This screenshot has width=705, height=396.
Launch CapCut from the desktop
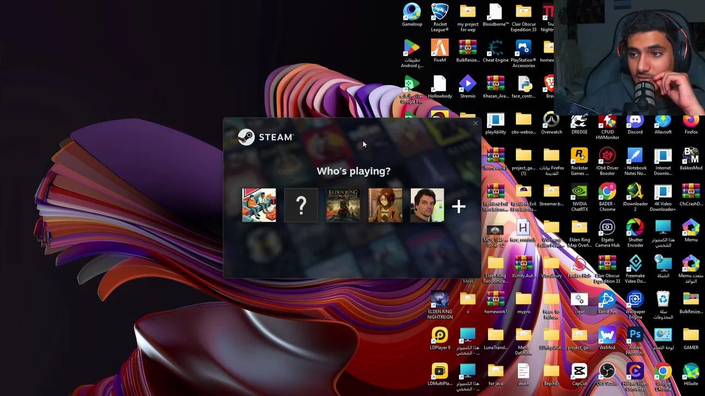[x=579, y=375]
